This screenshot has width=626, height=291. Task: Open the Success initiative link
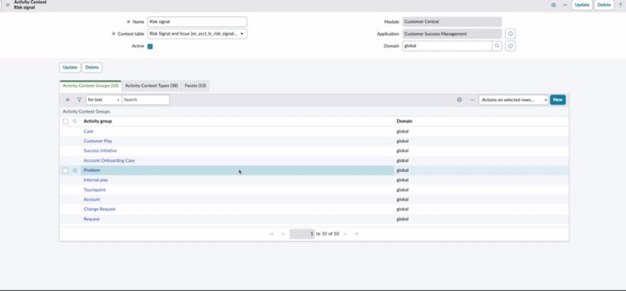100,150
